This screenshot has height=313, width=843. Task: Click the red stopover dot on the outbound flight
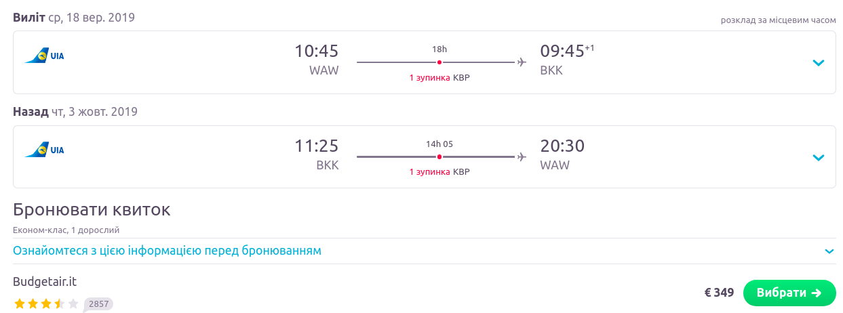[439, 62]
